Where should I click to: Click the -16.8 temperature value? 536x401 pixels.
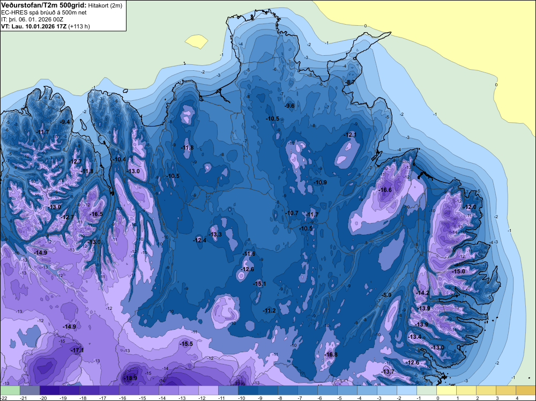tap(331, 354)
